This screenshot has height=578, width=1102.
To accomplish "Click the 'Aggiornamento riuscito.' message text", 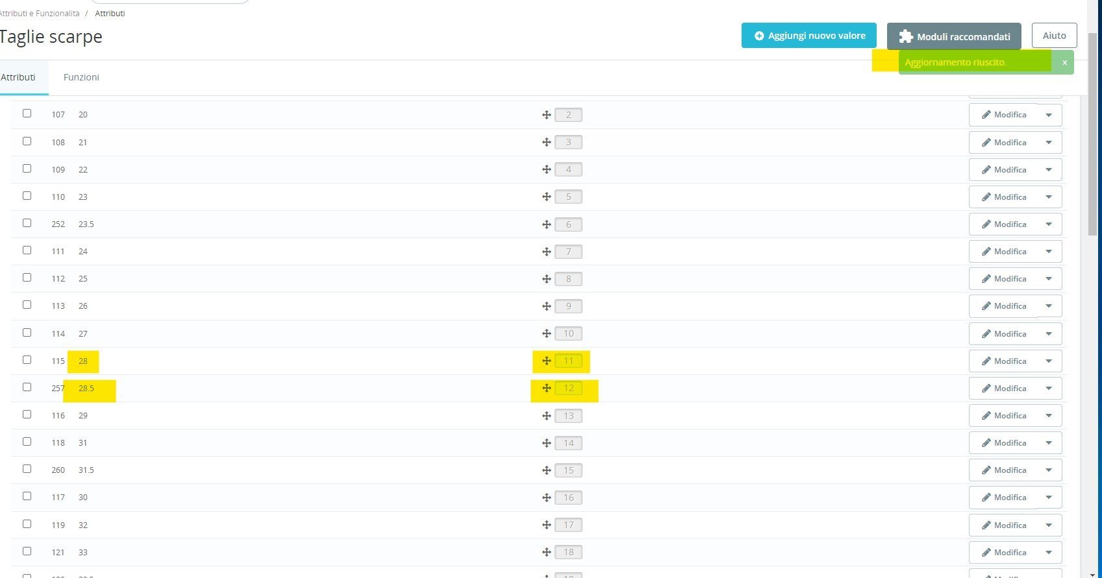I will (955, 62).
